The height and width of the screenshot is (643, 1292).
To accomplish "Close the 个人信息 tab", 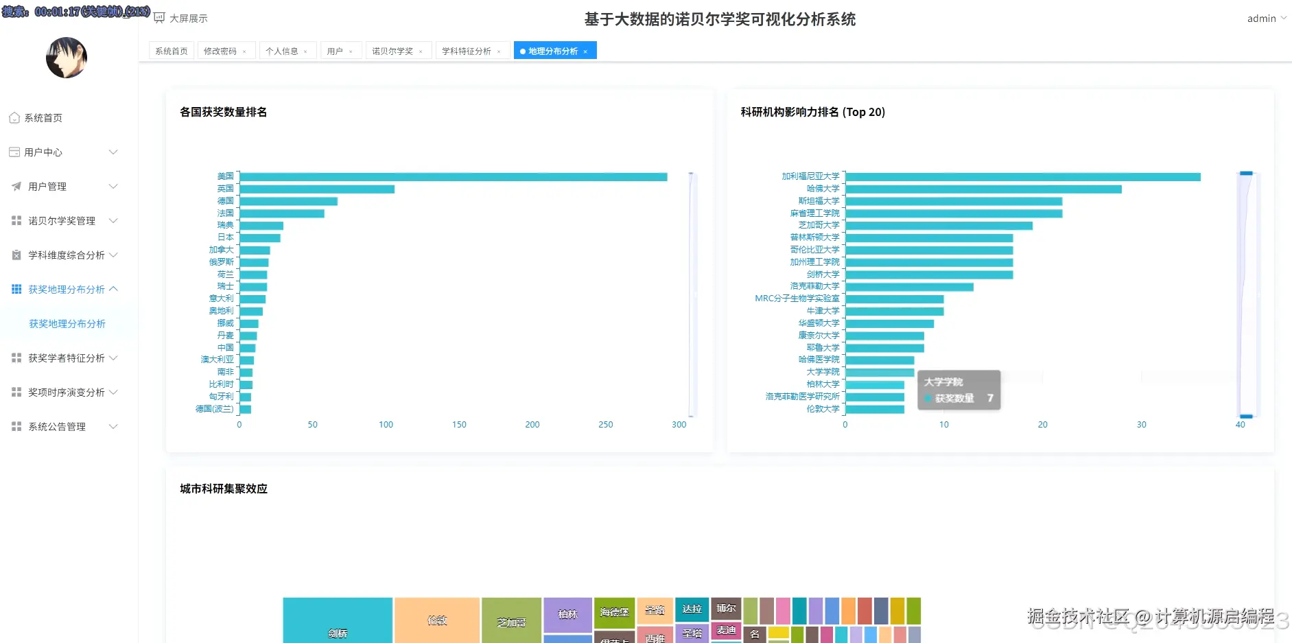I will point(305,51).
